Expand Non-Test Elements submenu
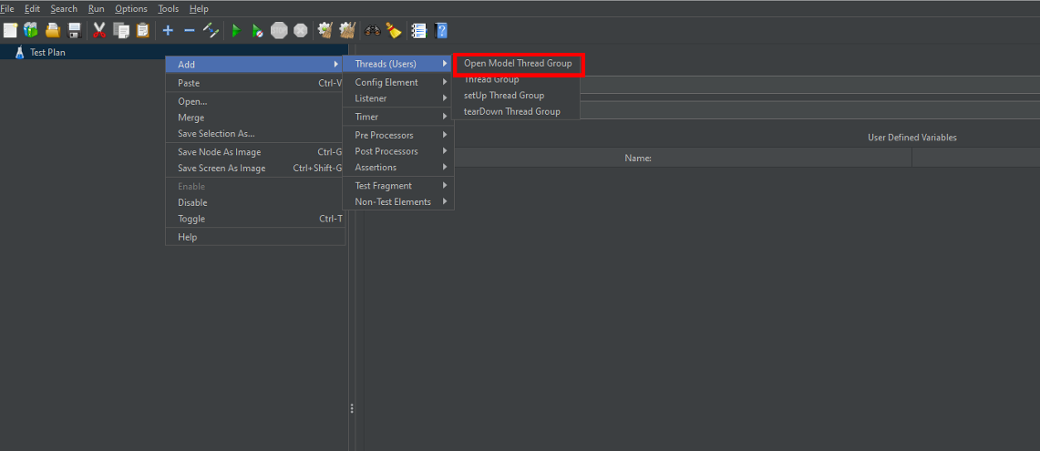The width and height of the screenshot is (1040, 451). click(398, 201)
